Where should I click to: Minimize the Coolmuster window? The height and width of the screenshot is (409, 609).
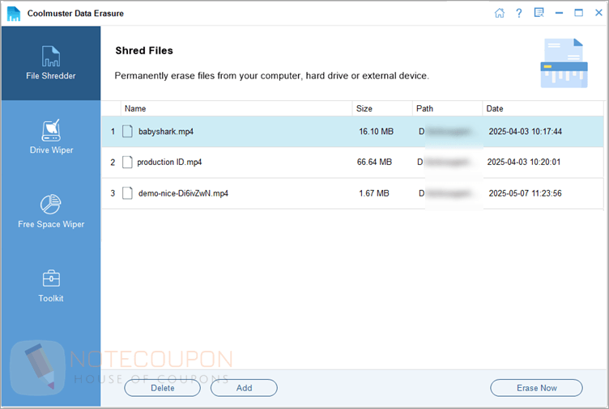tap(559, 13)
